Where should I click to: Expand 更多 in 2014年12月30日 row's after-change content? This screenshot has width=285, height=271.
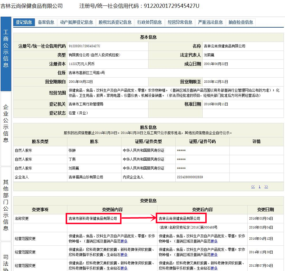pos(214,255)
